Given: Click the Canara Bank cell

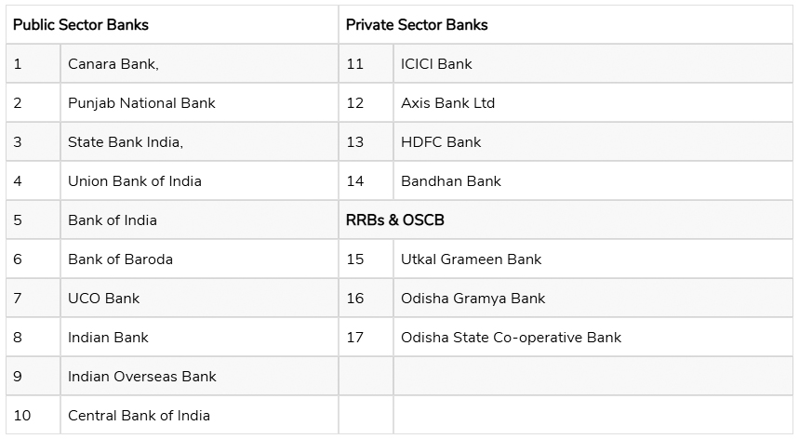Looking at the screenshot, I should (x=199, y=63).
